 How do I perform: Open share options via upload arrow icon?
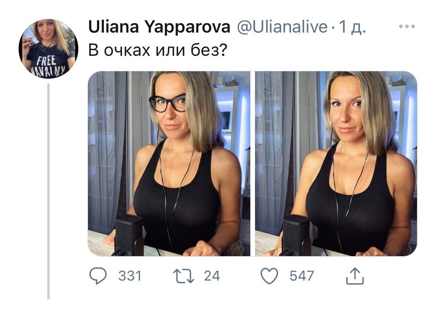pos(355,276)
